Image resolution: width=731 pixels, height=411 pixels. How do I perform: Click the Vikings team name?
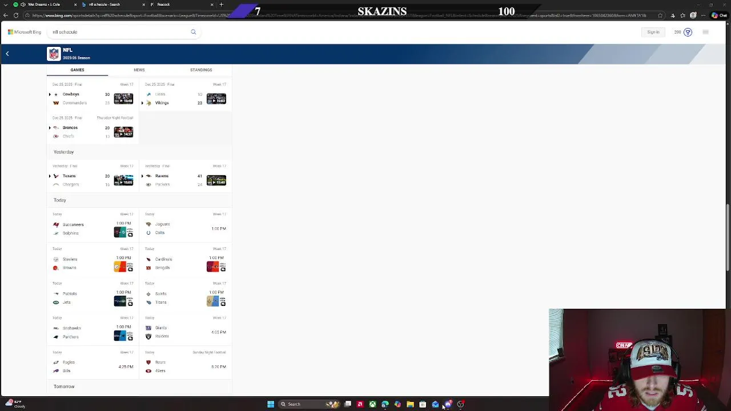click(x=162, y=103)
